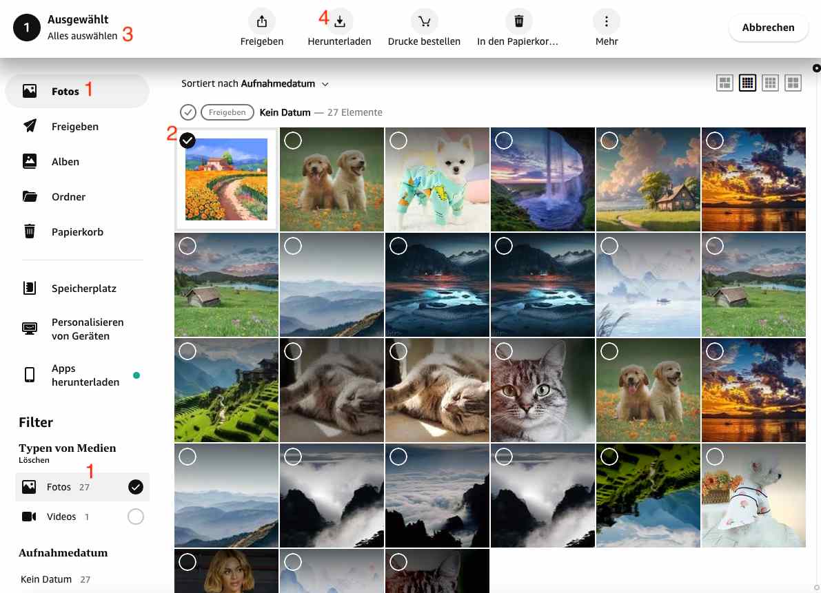Move selection to trash using top toolbar icon
Viewport: 821px width, 593px height.
518,21
